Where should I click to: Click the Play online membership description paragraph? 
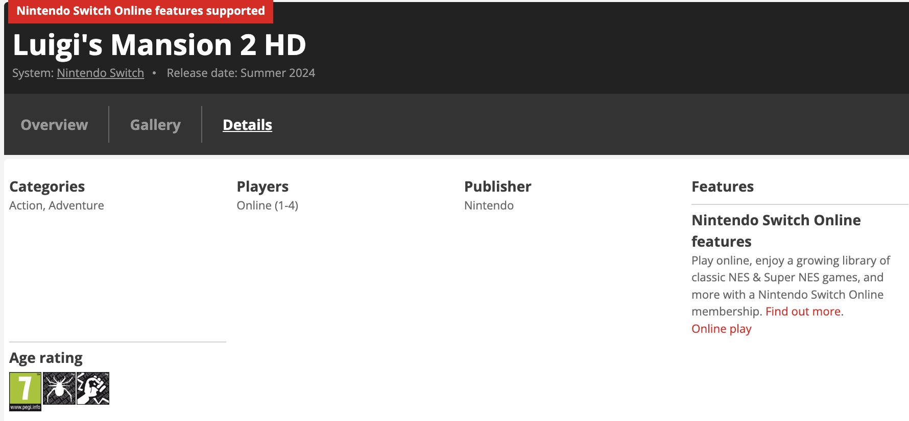(x=791, y=286)
